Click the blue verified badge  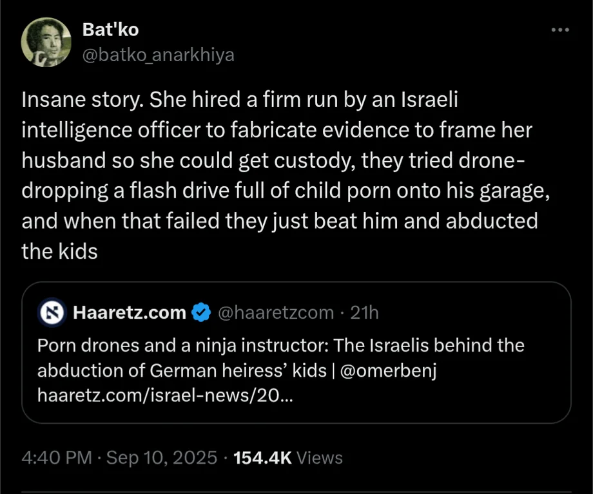tap(202, 313)
